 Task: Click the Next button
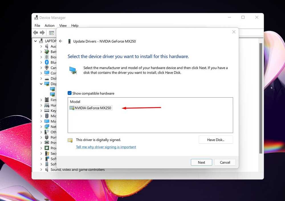click(x=201, y=162)
